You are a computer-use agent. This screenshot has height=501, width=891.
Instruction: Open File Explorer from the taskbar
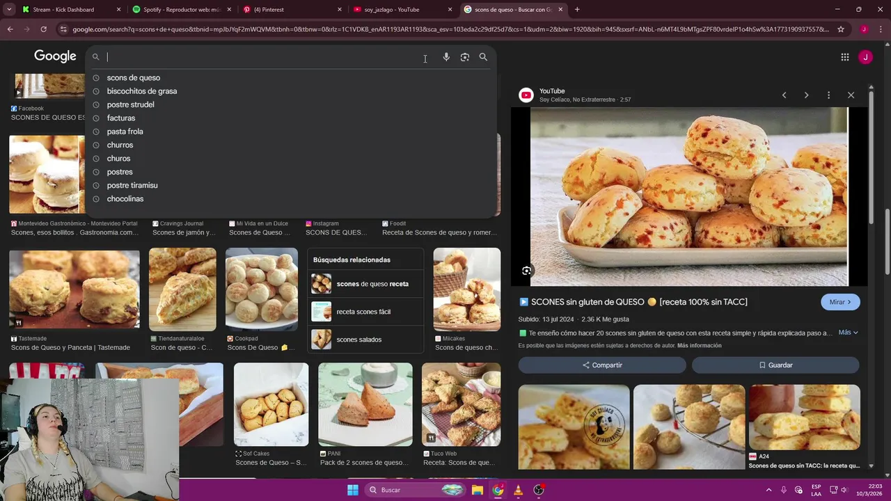click(x=478, y=490)
